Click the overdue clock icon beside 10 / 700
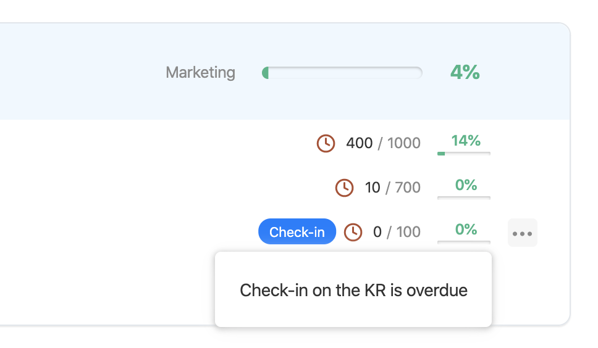Image resolution: width=598 pixels, height=348 pixels. 344,188
